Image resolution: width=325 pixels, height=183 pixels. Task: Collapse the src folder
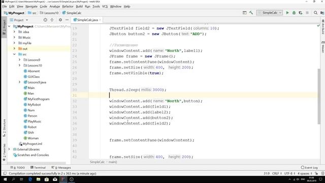[x=14, y=54]
